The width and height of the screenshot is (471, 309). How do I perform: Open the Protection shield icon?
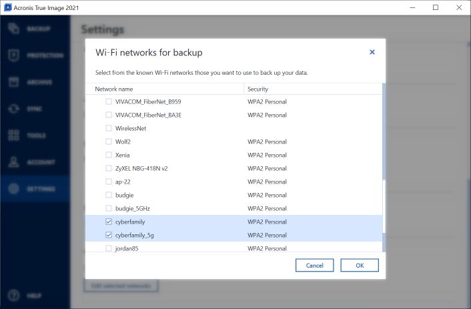(x=13, y=55)
